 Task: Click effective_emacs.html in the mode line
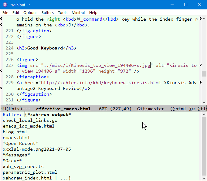(63, 109)
